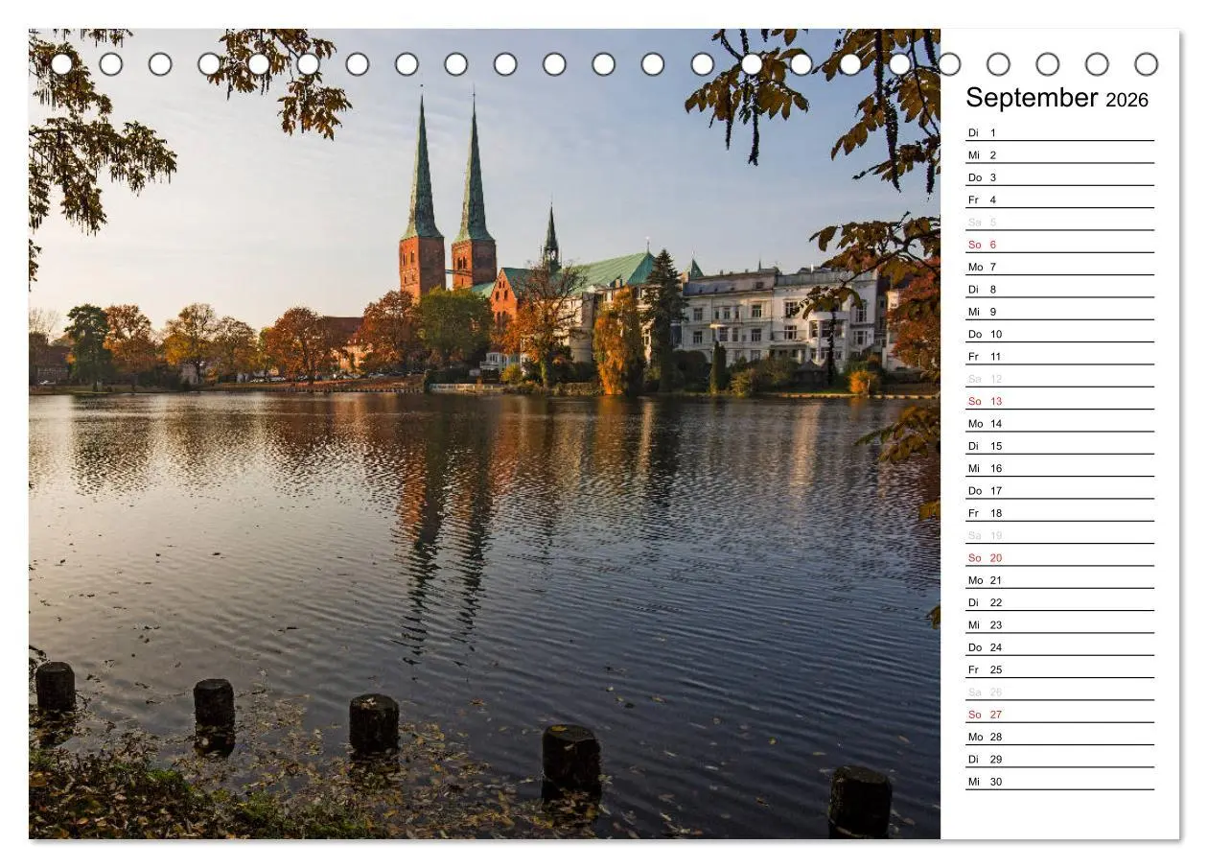Screen dimensions: 1208x868
Task: Select the Do 3 date row
Action: 1059,177
